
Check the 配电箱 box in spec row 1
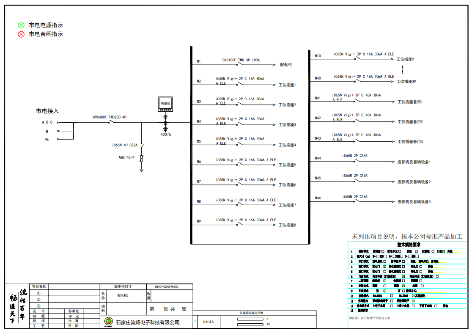(x=383, y=251)
